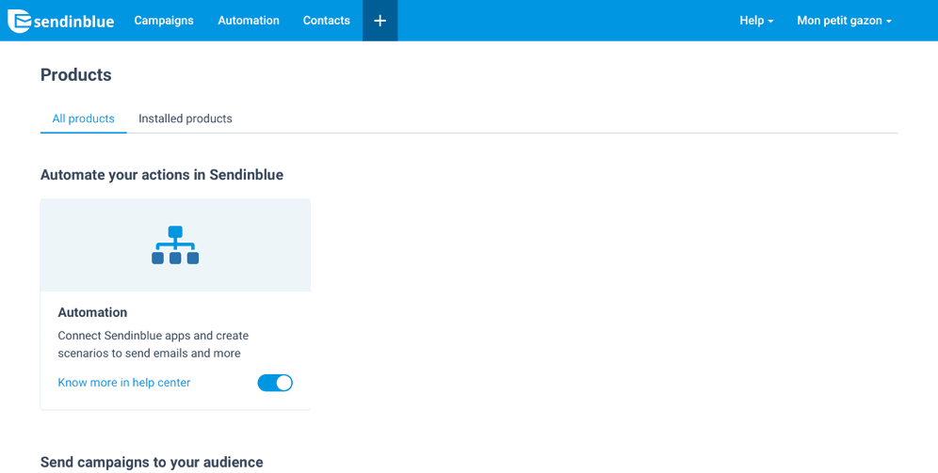Open the plus menu in navigation bar

pyautogui.click(x=380, y=21)
